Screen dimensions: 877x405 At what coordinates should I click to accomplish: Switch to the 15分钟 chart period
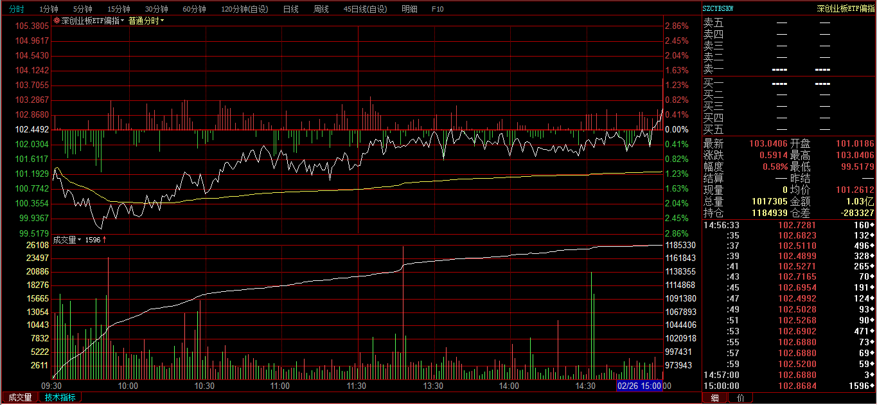click(118, 9)
